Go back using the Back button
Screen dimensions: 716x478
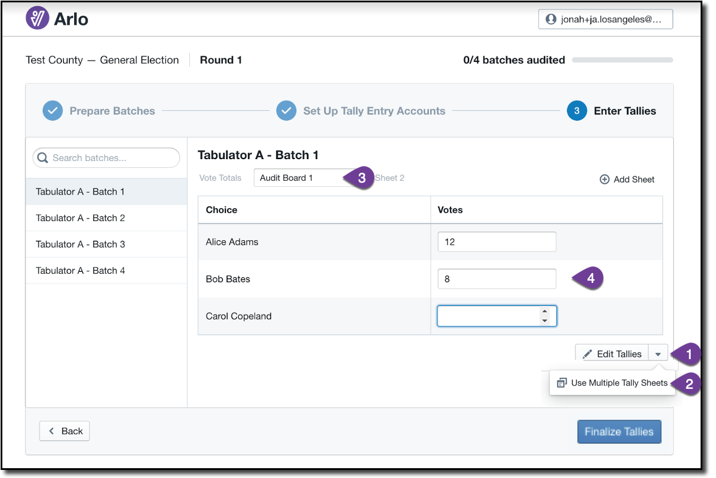64,431
